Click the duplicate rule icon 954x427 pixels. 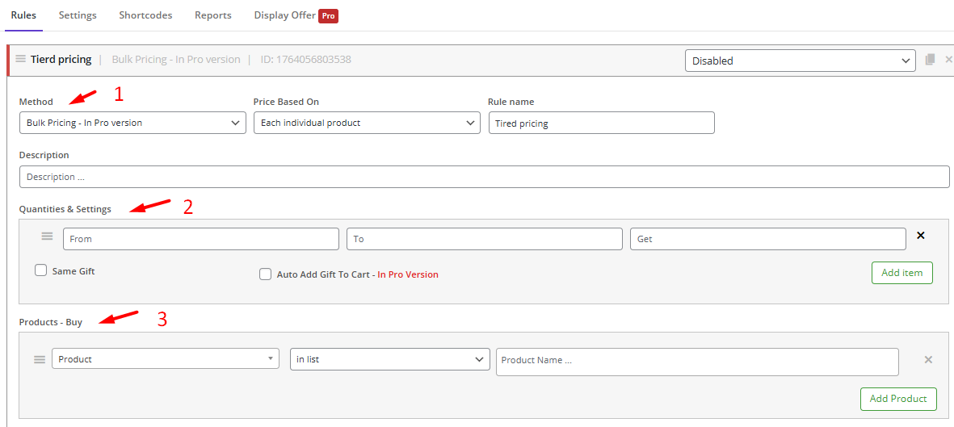(931, 60)
